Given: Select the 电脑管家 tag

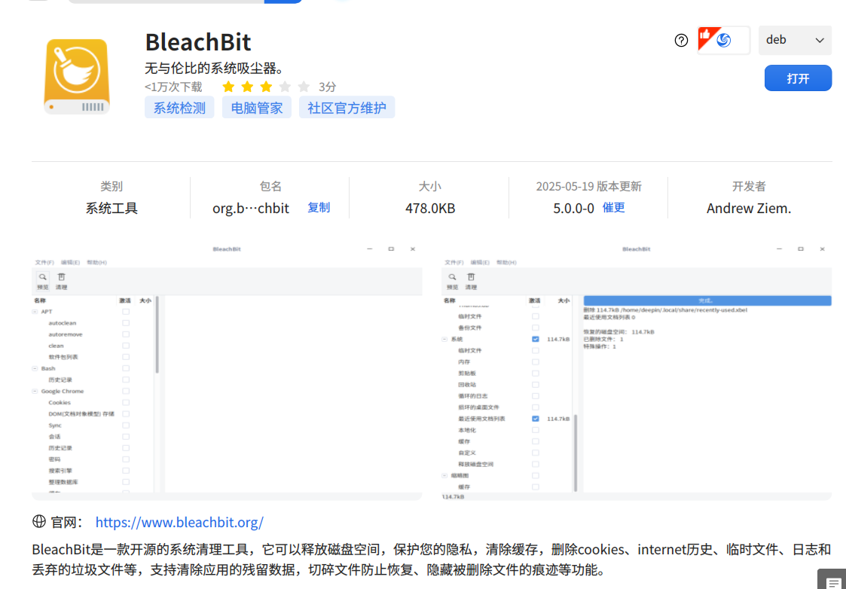Looking at the screenshot, I should tap(257, 108).
